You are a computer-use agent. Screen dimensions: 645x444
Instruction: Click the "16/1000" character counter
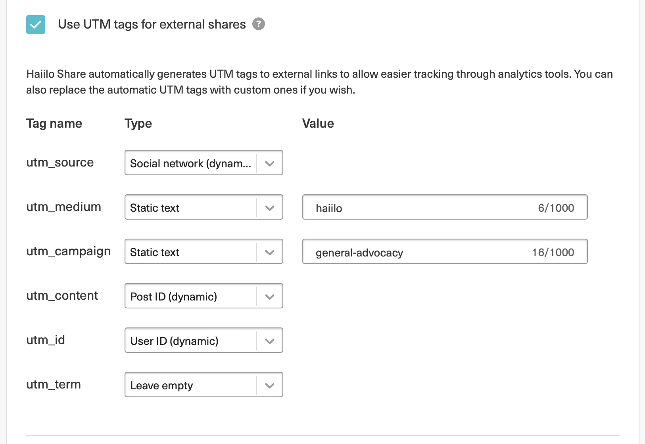(x=553, y=252)
